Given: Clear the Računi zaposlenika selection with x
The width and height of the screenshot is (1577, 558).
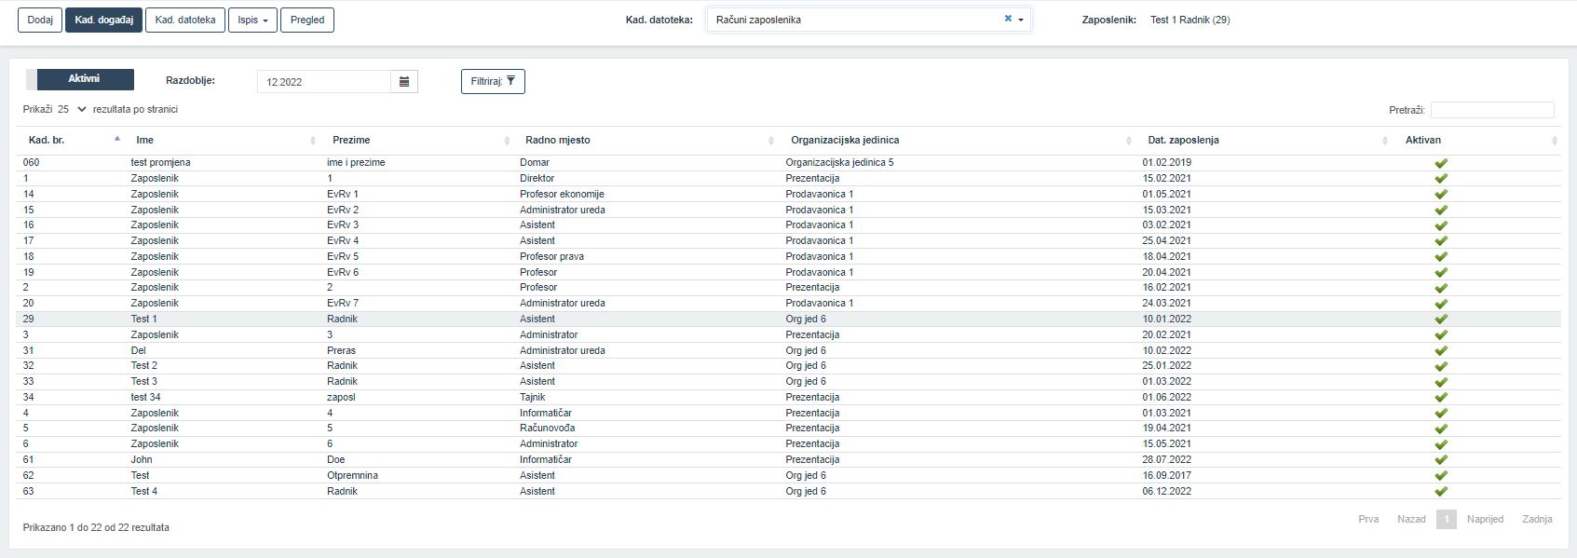Looking at the screenshot, I should 1008,19.
